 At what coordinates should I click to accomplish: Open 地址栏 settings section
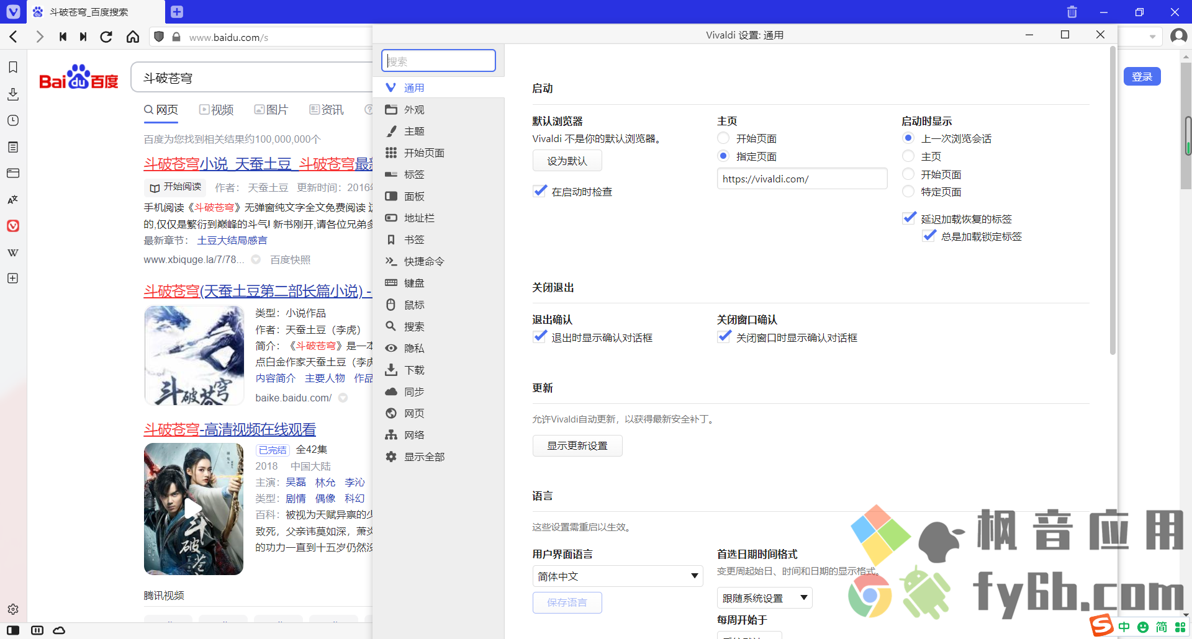(x=438, y=218)
